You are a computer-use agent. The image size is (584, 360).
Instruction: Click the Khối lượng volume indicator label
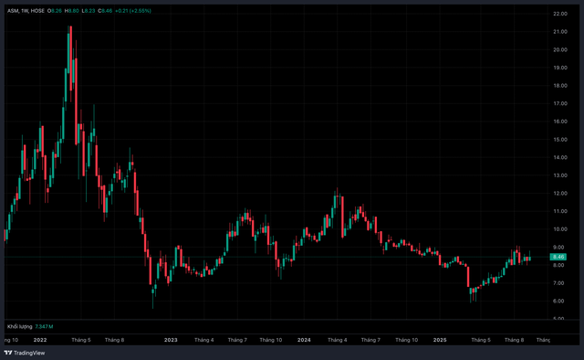[20, 326]
